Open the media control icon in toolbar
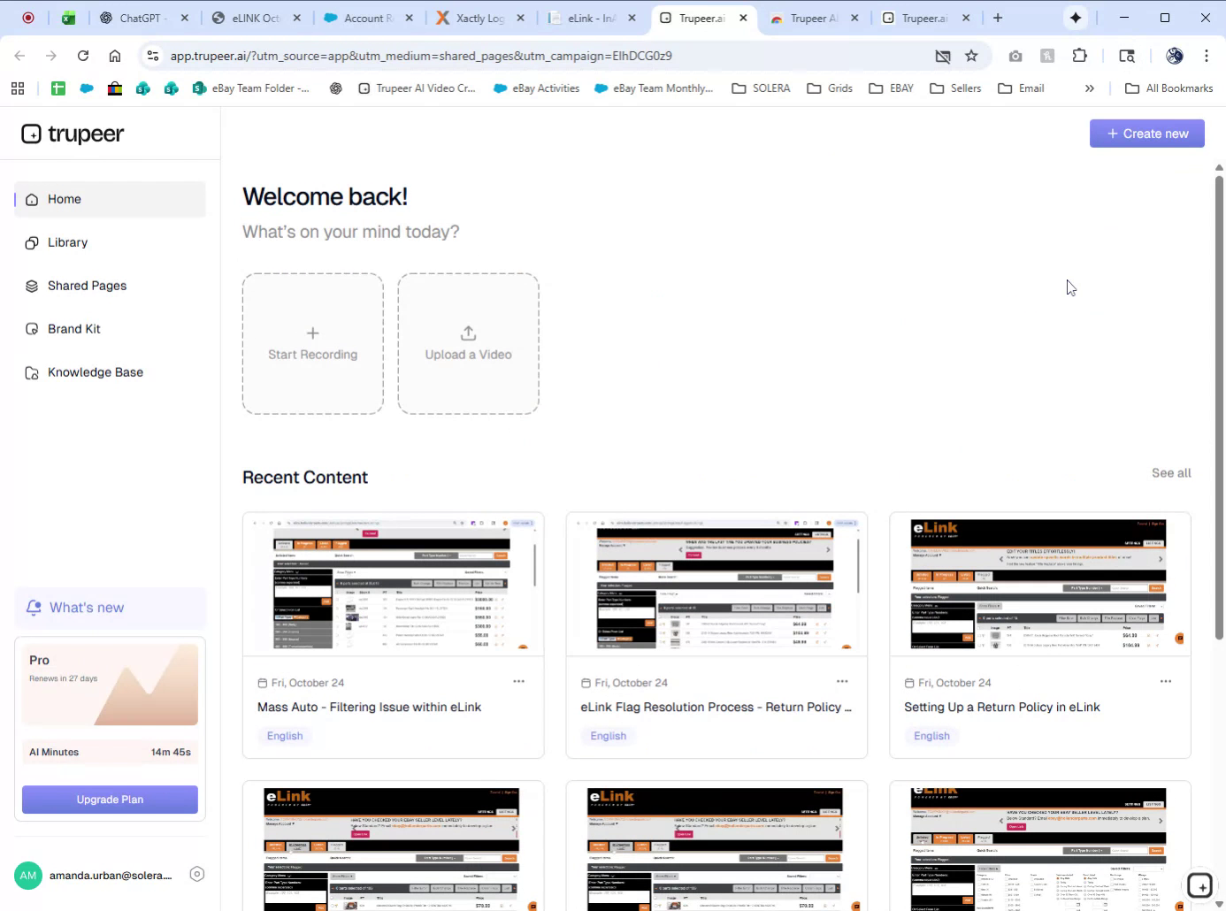The image size is (1226, 911). click(1127, 56)
